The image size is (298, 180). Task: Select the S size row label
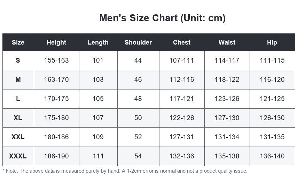tap(18, 61)
